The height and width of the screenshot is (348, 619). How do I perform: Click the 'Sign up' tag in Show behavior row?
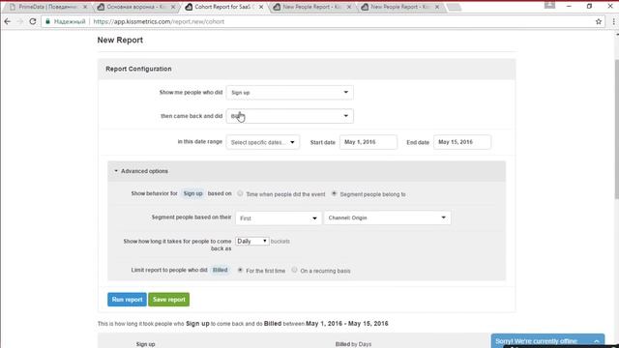click(x=193, y=193)
